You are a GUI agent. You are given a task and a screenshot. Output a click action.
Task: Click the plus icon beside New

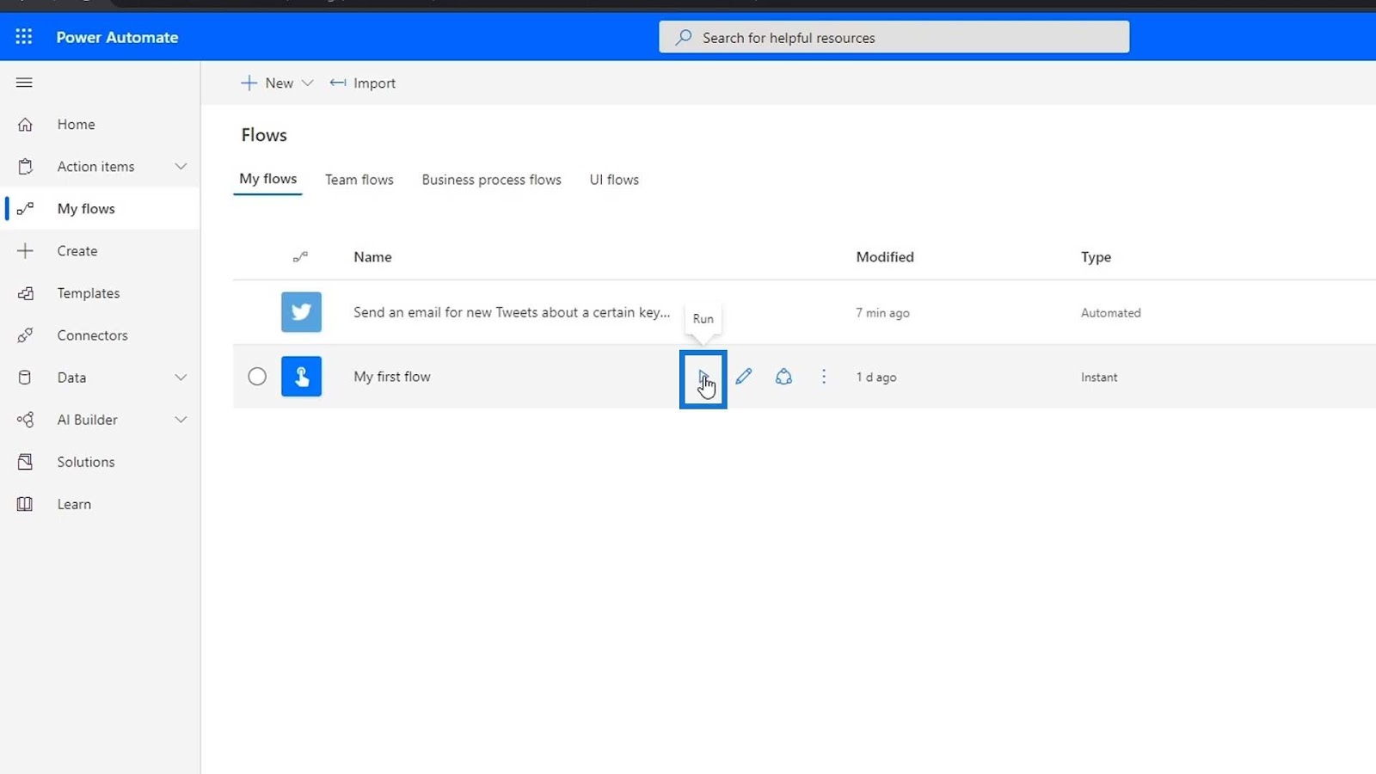[249, 83]
